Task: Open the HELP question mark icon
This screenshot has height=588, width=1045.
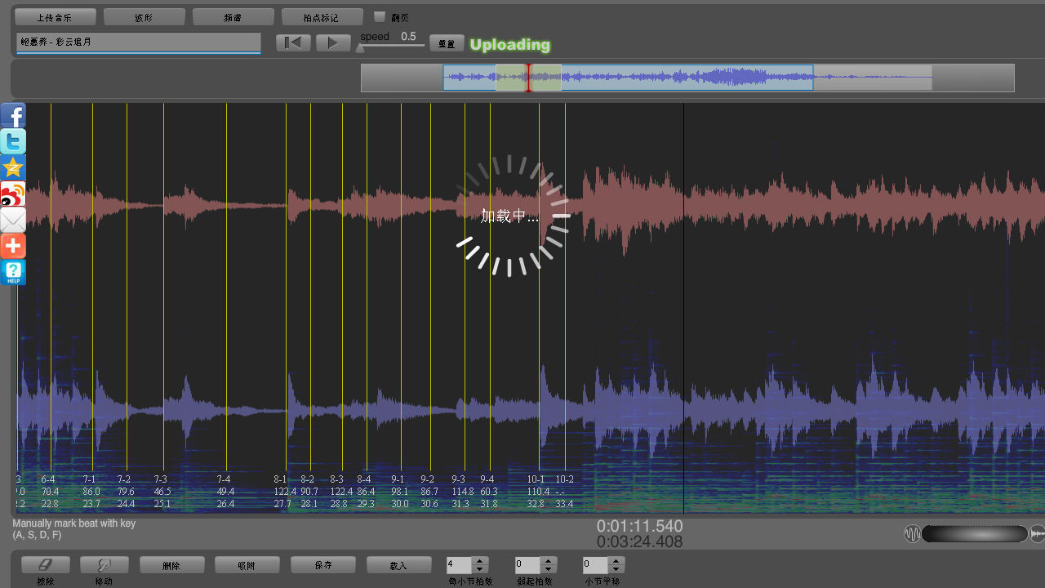Action: coord(13,273)
